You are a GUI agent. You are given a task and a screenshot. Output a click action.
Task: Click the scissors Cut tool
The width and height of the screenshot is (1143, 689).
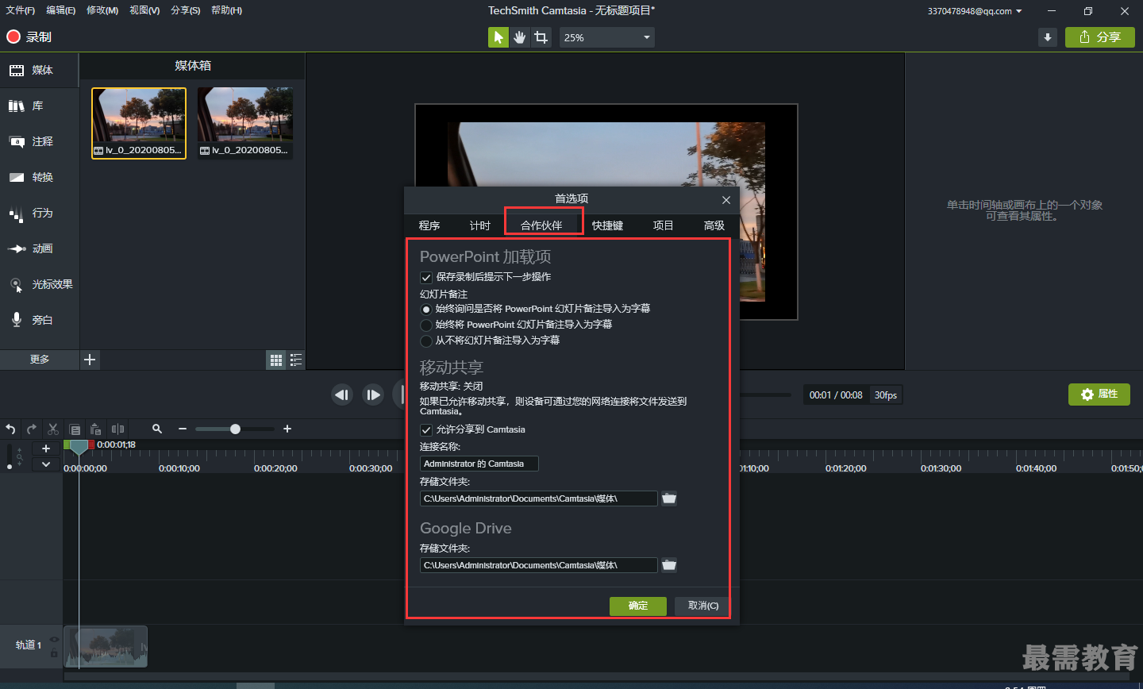point(53,429)
